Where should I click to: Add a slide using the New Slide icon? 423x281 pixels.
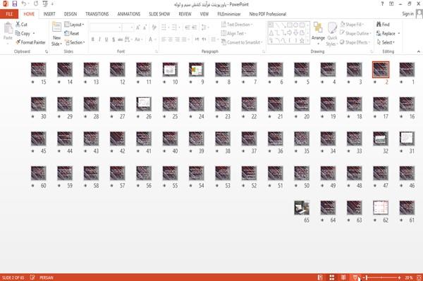[x=56, y=27]
